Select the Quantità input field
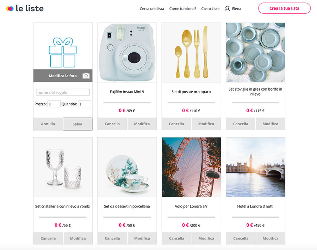Screen dimensions: 317x250 (x=85, y=104)
